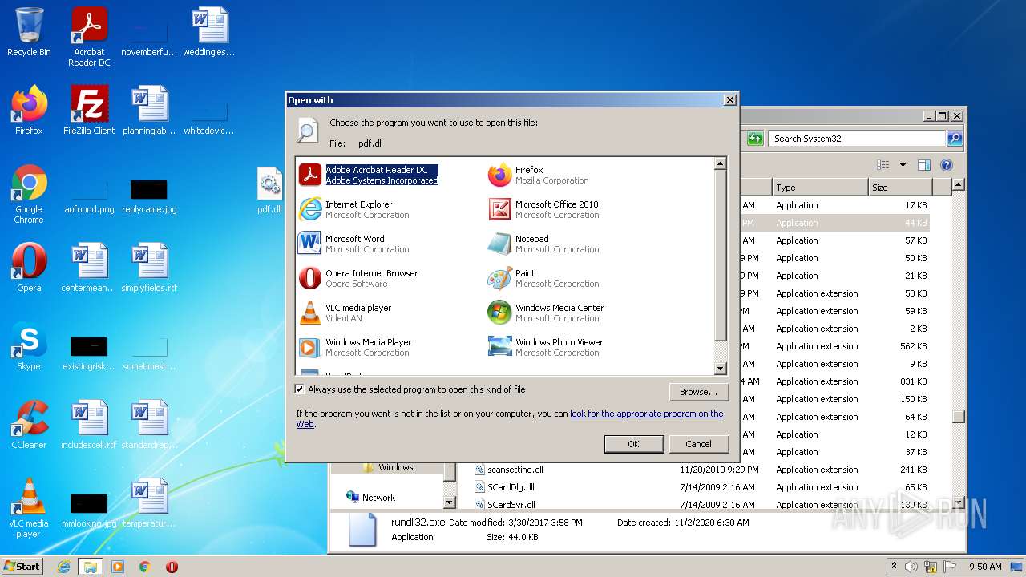The image size is (1026, 577).
Task: Launch FileZilla Client desktop shortcut
Action: click(x=89, y=111)
